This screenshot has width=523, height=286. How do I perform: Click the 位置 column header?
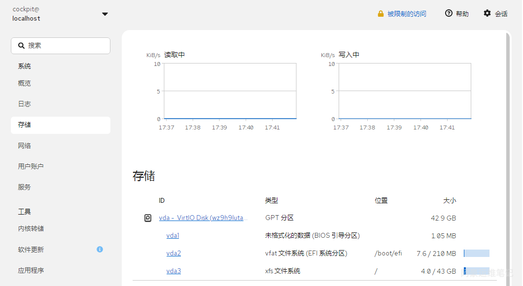coord(381,200)
